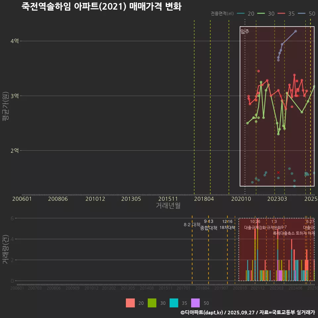Click the teal 35 swatch in bottom legend
The height and width of the screenshot is (318, 318).
pyautogui.click(x=174, y=303)
